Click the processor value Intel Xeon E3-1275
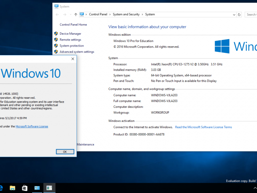257x193 pixels. click(x=187, y=64)
